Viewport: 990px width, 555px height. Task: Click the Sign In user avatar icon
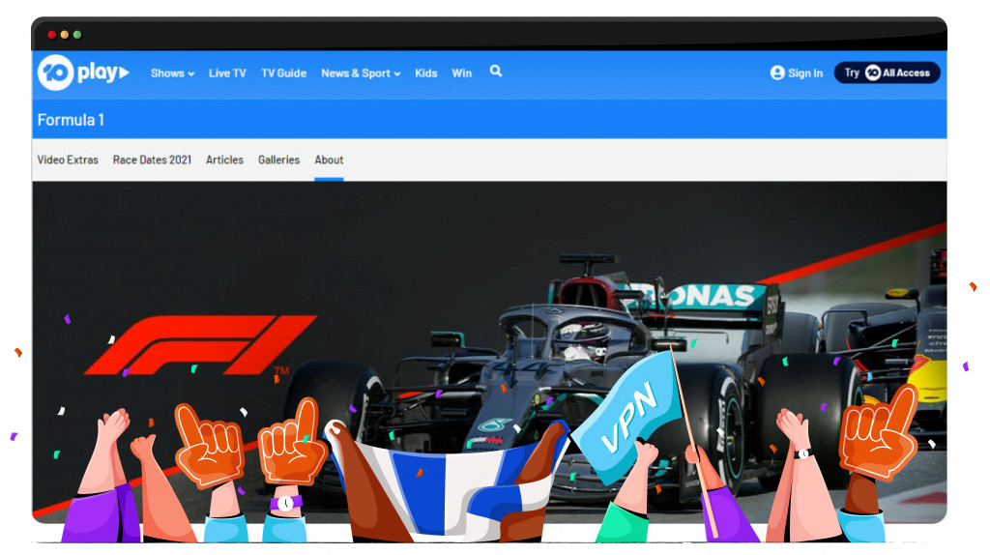click(777, 73)
